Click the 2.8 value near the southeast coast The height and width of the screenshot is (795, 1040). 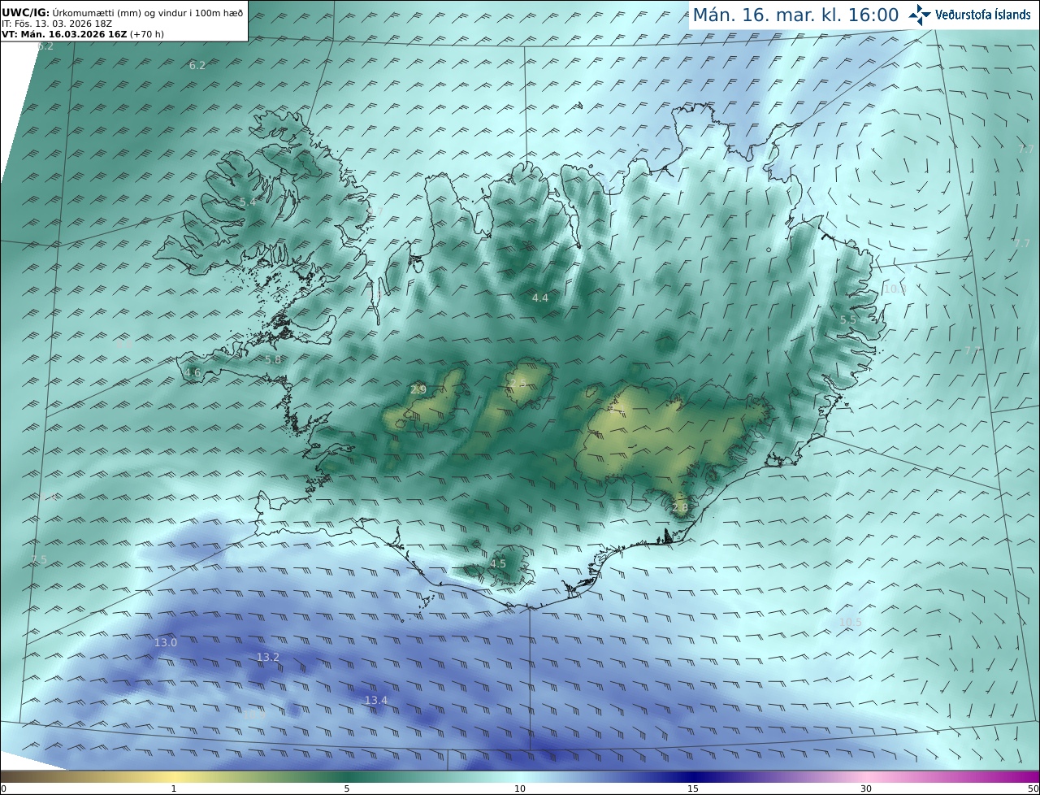pos(680,508)
